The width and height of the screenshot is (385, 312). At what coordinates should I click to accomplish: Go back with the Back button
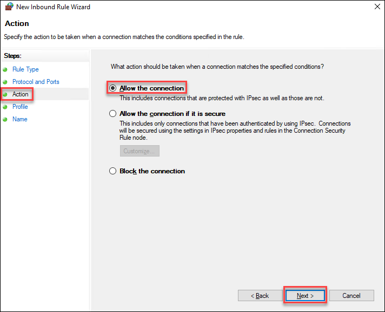(260, 296)
